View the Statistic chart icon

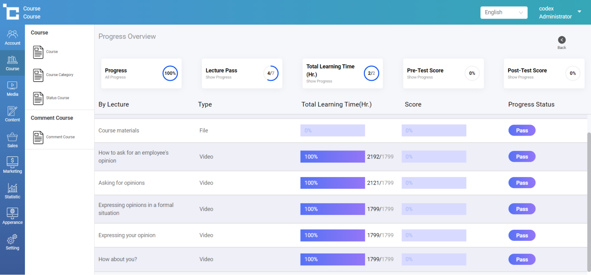click(x=12, y=191)
